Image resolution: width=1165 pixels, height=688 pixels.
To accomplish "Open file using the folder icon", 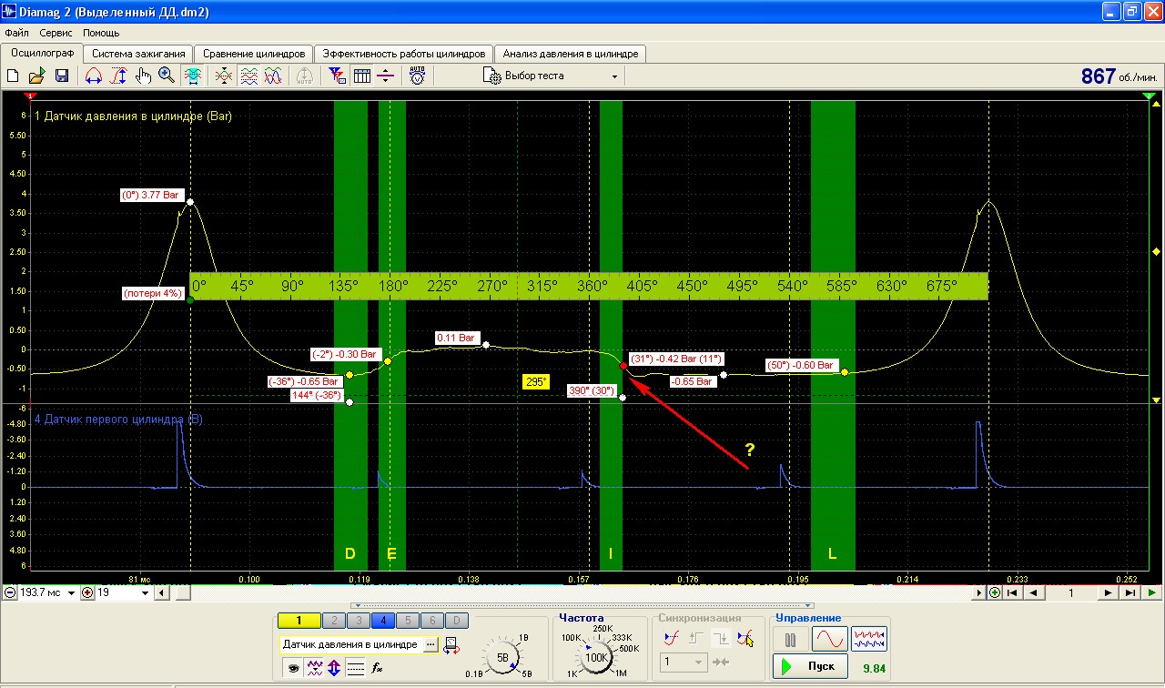I will tap(37, 76).
